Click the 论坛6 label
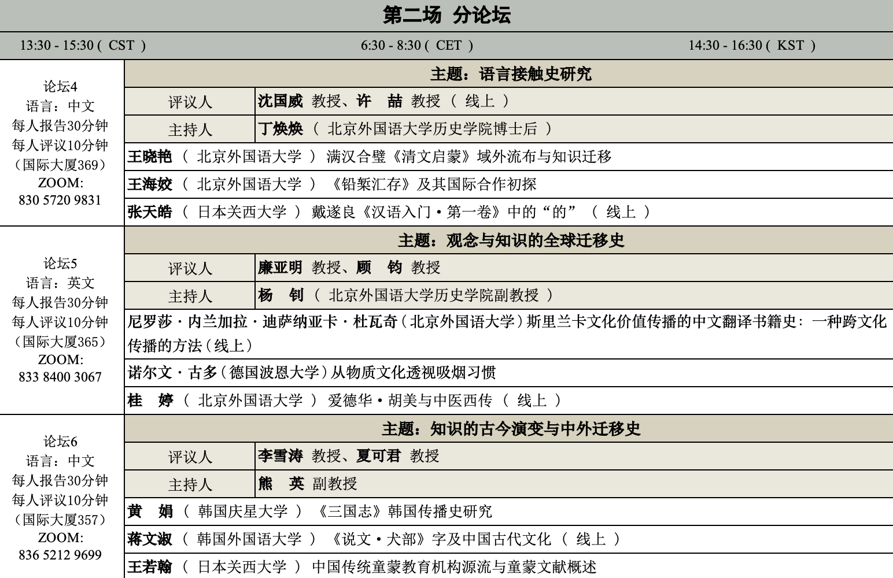The height and width of the screenshot is (578, 893). click(x=60, y=442)
